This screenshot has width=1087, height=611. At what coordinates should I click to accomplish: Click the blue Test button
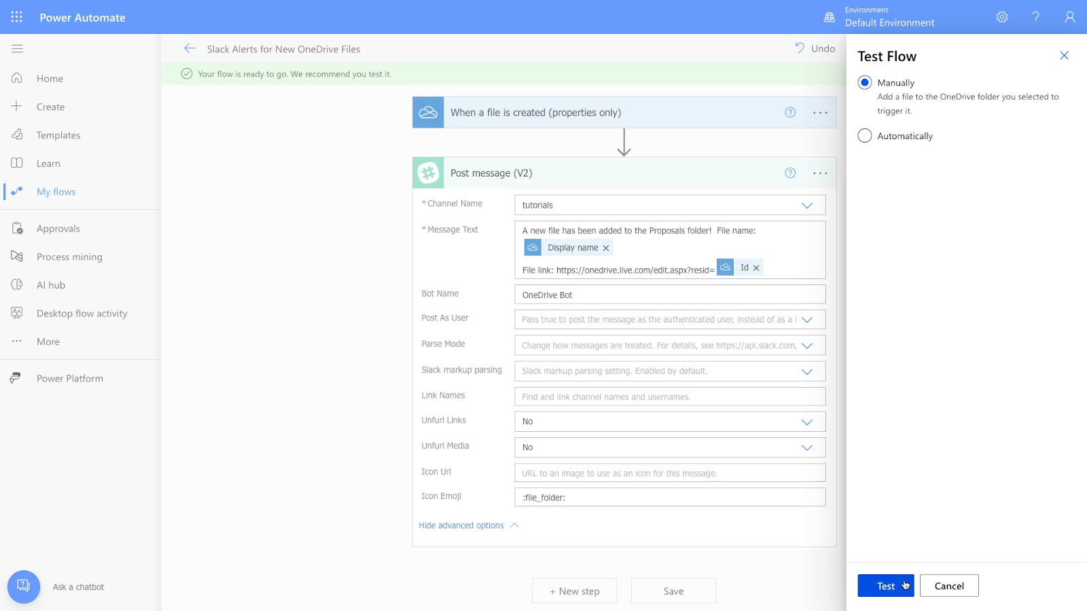coord(885,586)
